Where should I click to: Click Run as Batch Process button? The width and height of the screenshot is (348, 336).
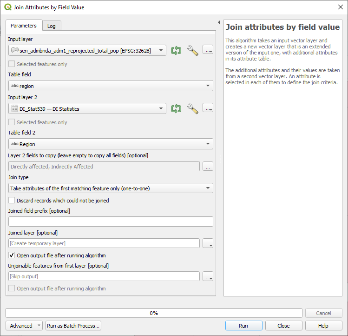(x=73, y=326)
